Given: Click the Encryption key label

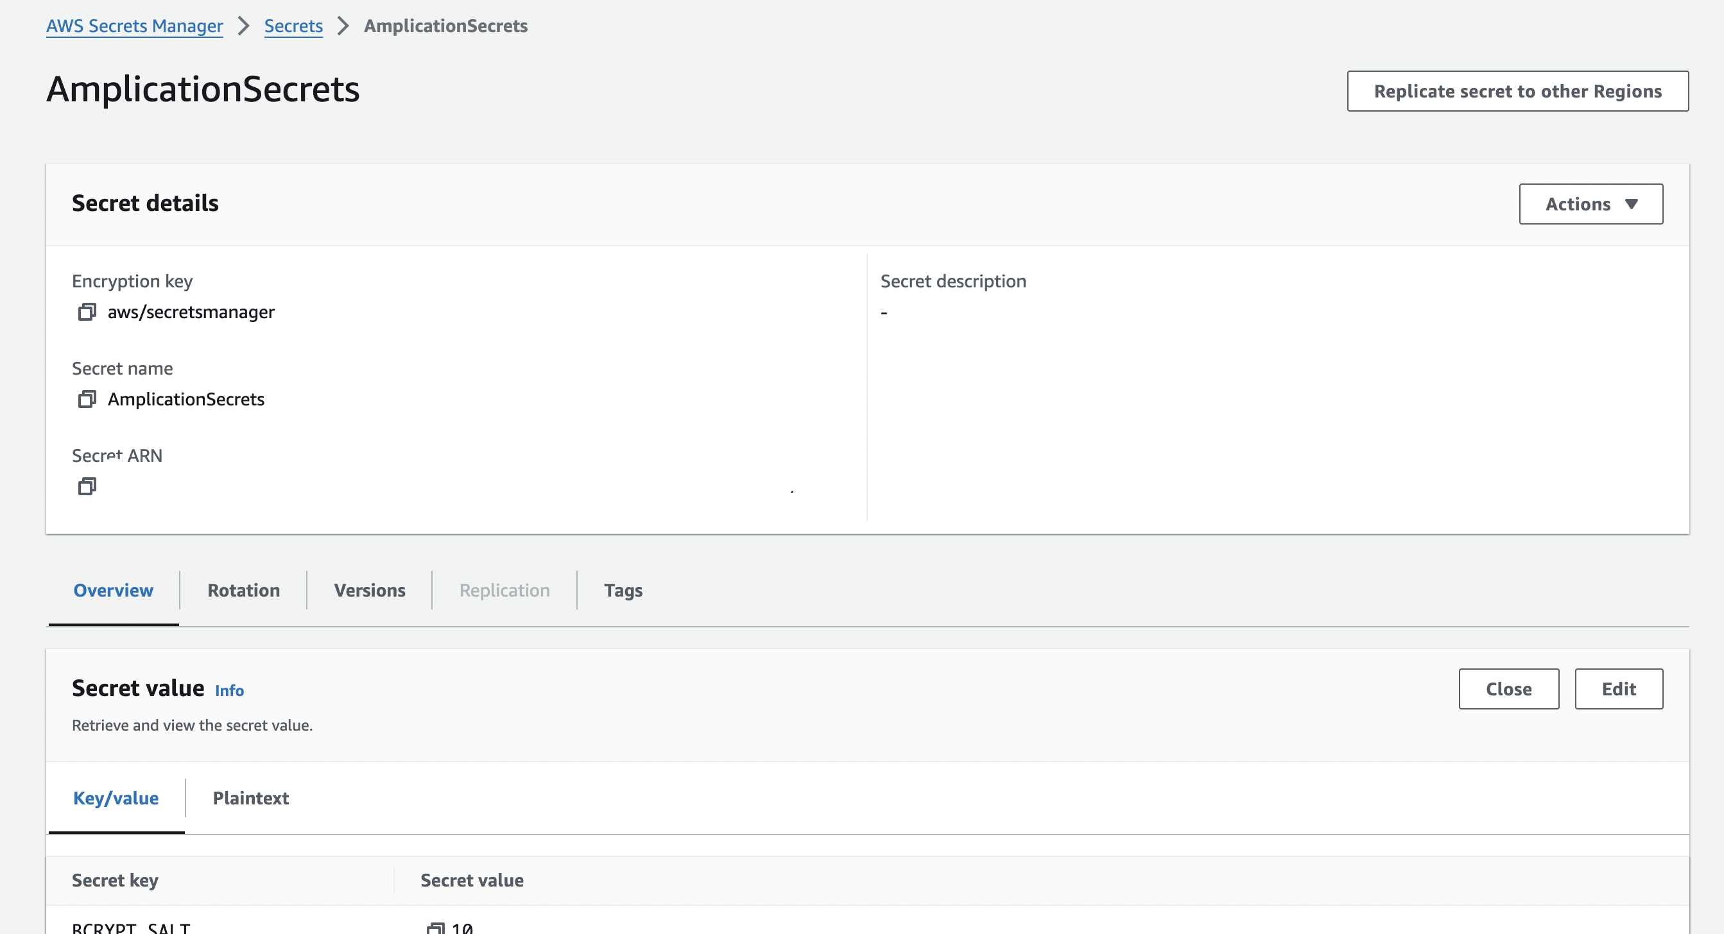Looking at the screenshot, I should tap(132, 282).
